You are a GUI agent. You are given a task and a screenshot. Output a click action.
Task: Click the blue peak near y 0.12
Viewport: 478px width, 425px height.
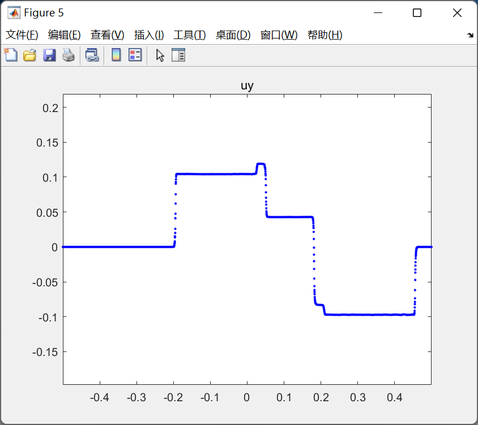[261, 164]
